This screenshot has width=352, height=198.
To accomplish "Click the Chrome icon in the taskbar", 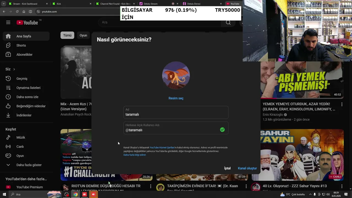I will 75,194.
